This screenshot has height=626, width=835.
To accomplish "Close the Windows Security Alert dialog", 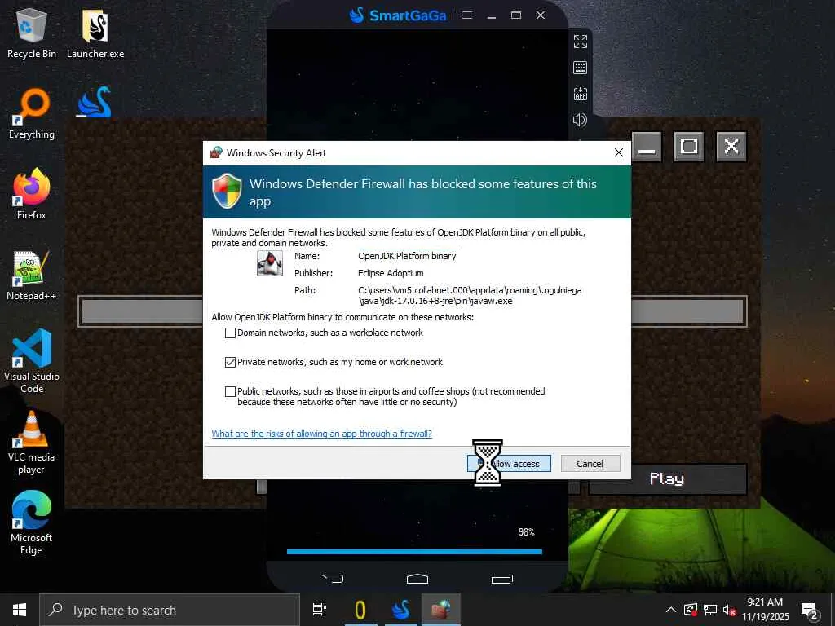I will pyautogui.click(x=618, y=152).
